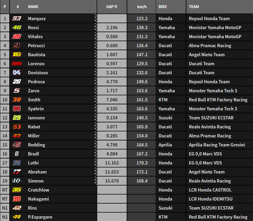Select Syahrin's red 55 number logo

click(17, 109)
